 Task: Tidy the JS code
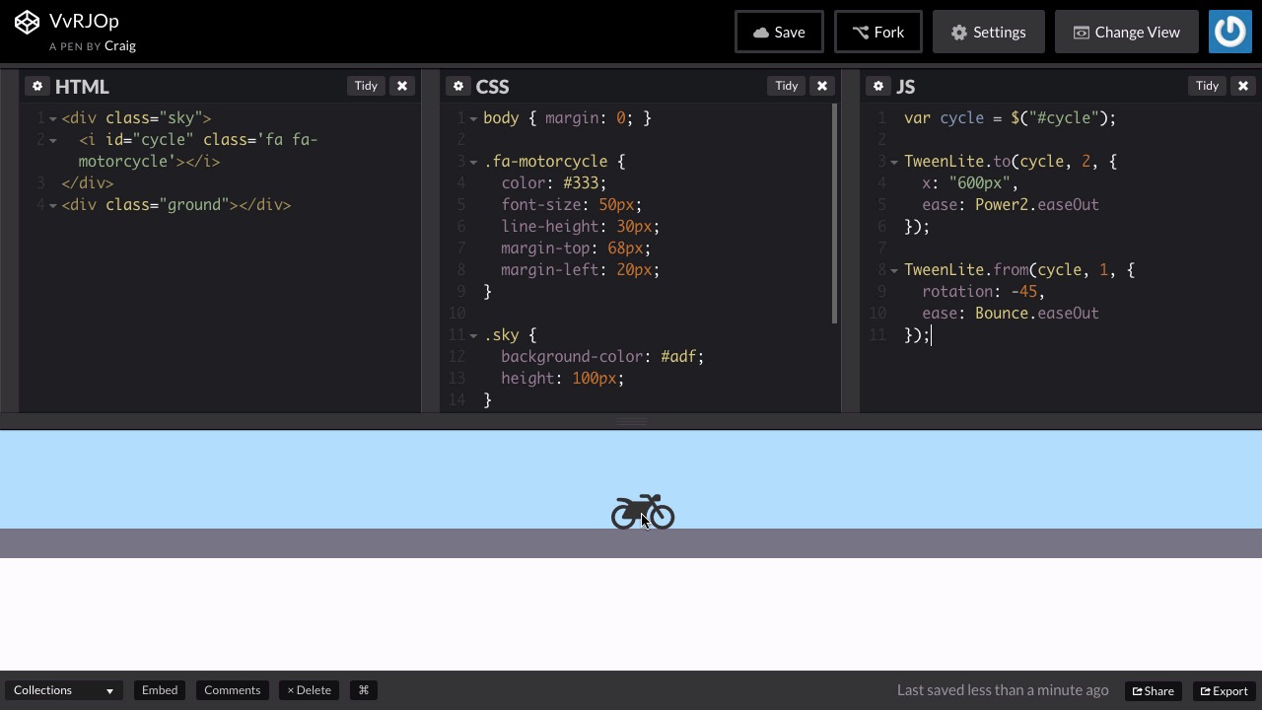click(1207, 86)
